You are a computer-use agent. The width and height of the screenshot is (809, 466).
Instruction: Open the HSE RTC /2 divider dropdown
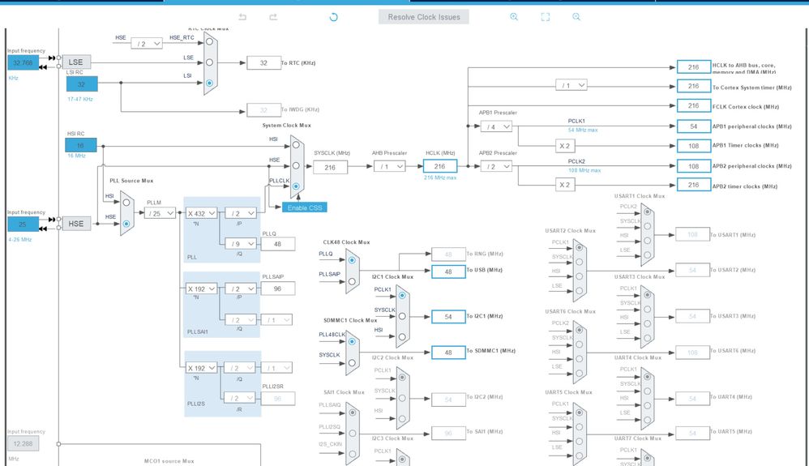tap(147, 44)
